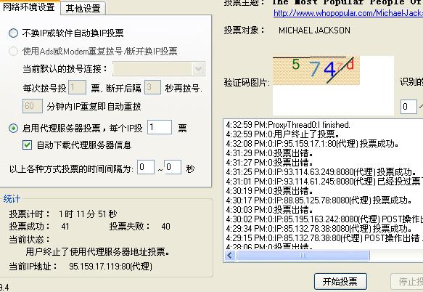Open the 其他设置 tab

(x=83, y=8)
